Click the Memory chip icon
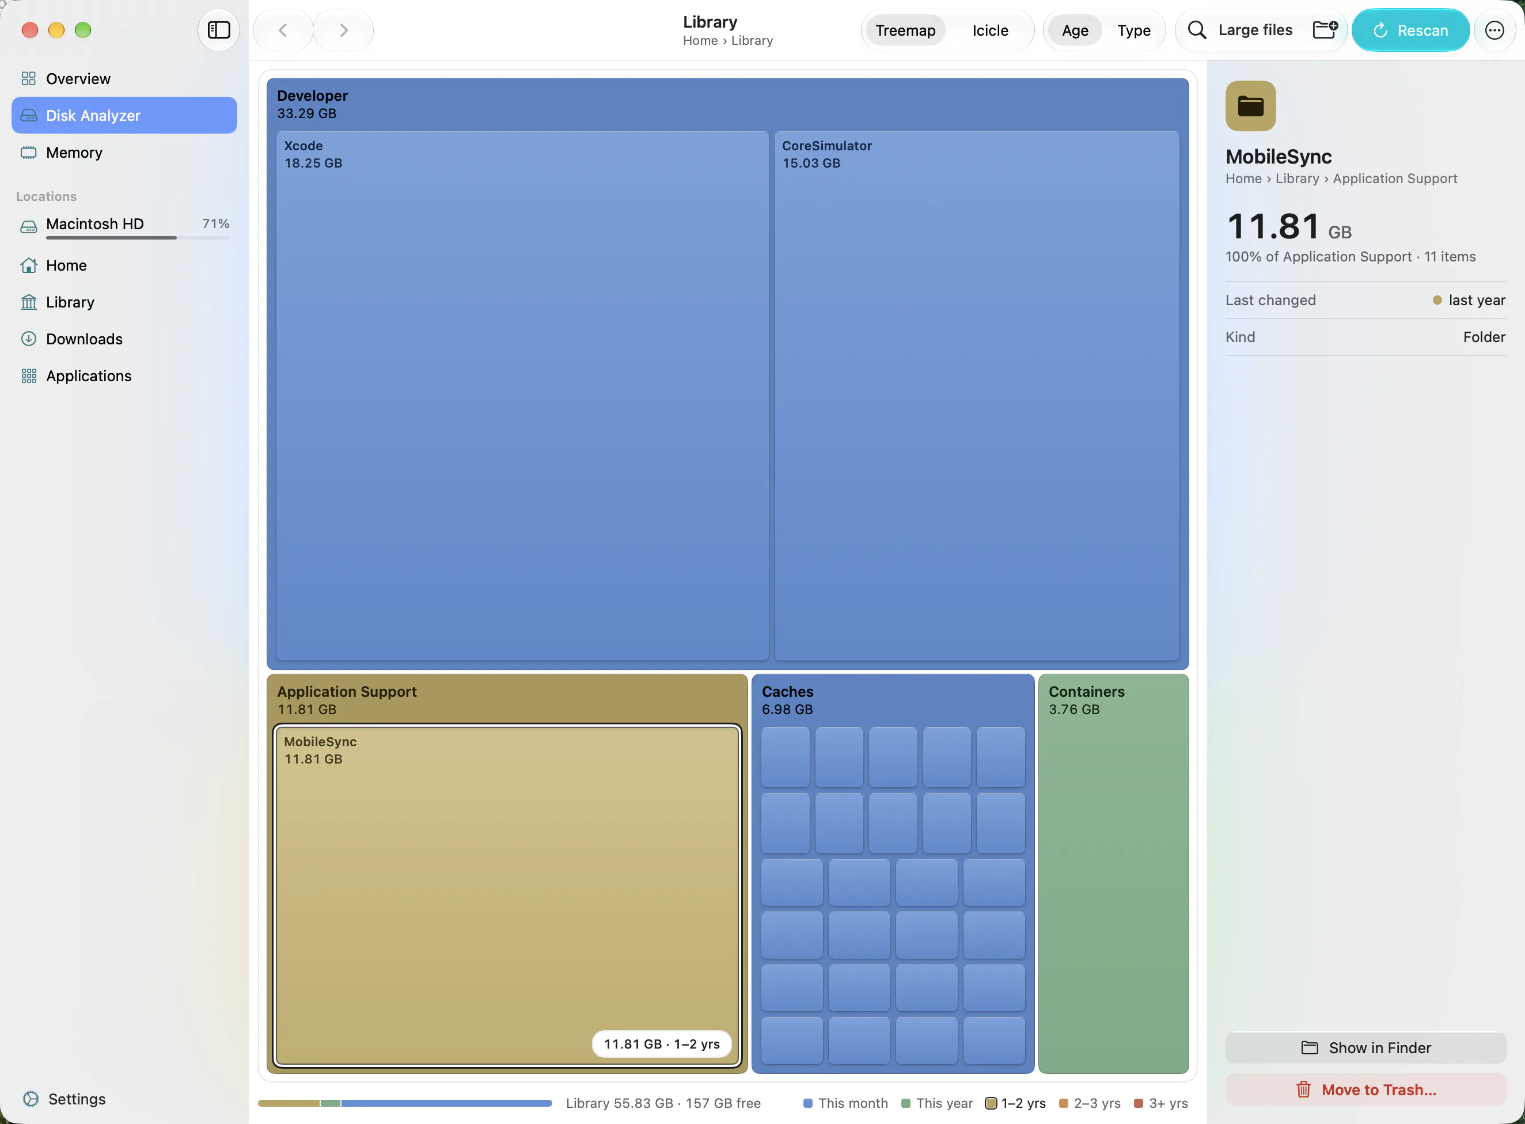This screenshot has height=1124, width=1525. (29, 153)
